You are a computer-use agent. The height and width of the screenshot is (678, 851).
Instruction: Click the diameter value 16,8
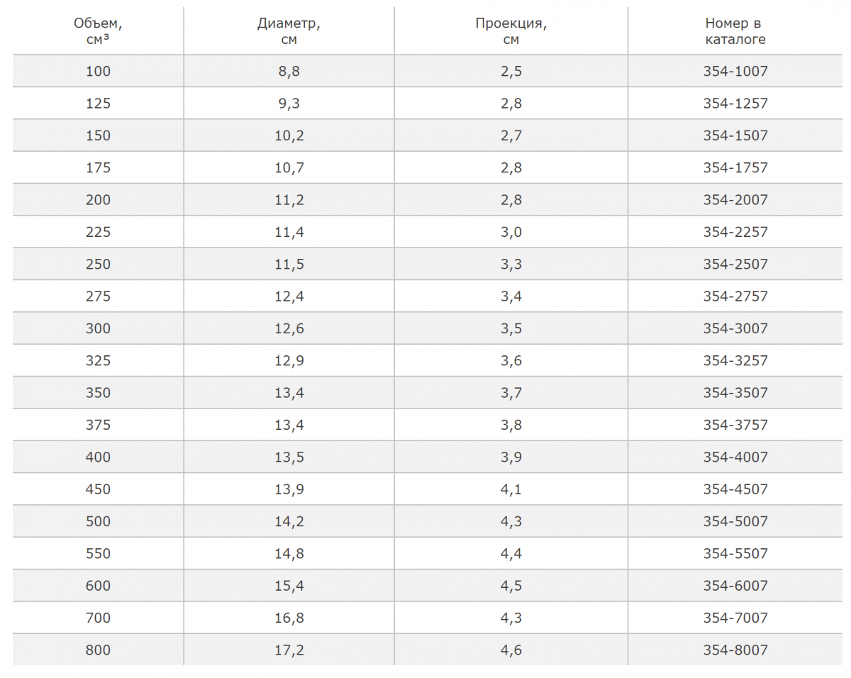289,618
